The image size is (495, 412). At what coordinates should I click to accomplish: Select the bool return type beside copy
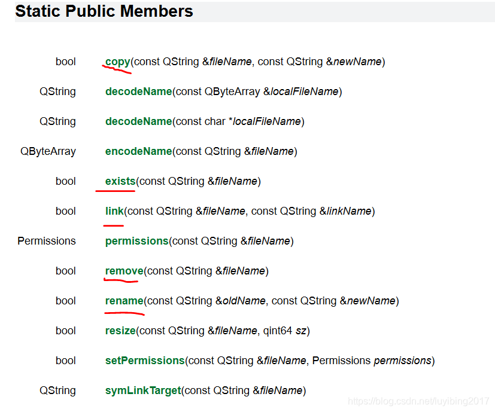click(x=66, y=62)
